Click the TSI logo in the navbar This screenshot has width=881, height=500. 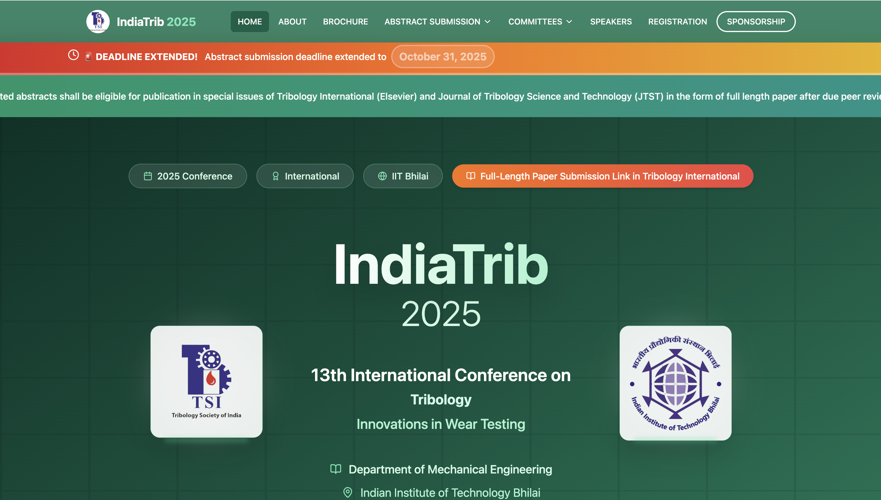[98, 22]
